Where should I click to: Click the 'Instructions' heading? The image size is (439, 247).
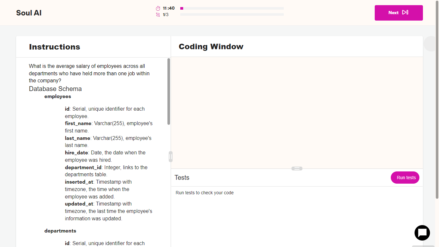55,47
